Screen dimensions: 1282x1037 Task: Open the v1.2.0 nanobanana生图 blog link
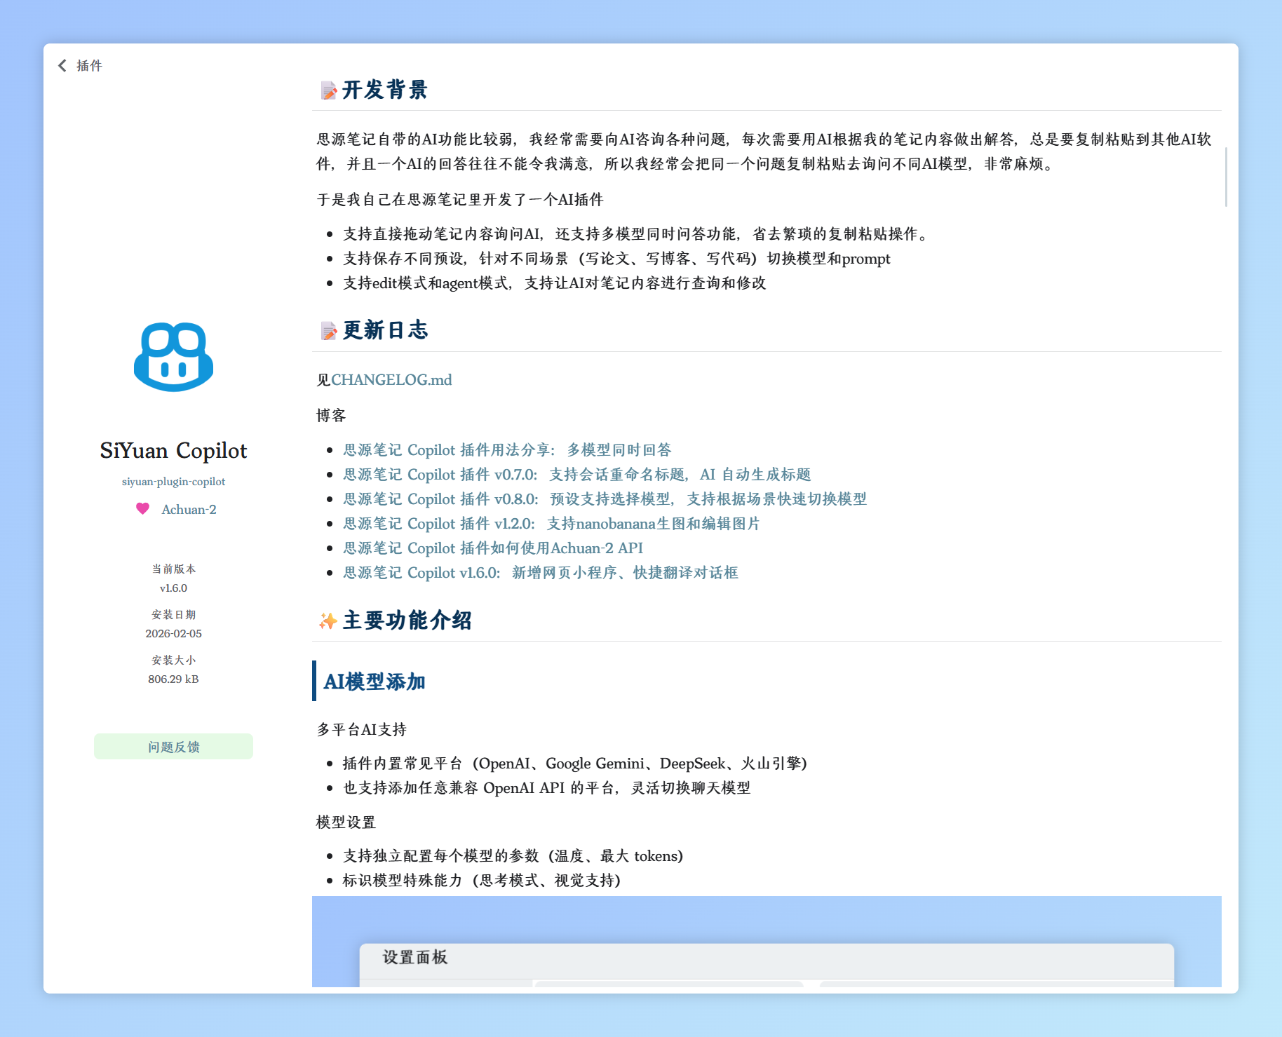tap(551, 524)
